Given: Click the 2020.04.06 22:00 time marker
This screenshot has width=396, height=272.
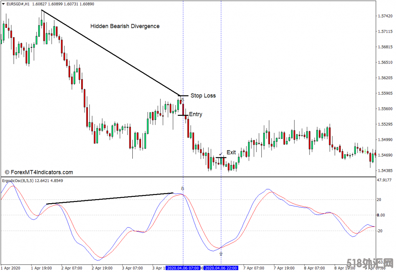Looking at the screenshot, I should (x=221, y=268).
